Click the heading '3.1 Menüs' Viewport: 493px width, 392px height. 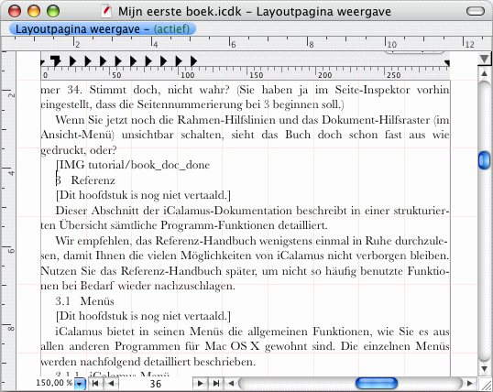84,301
